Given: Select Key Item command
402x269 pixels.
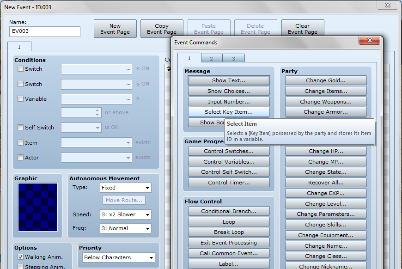Looking at the screenshot, I should pos(228,111).
